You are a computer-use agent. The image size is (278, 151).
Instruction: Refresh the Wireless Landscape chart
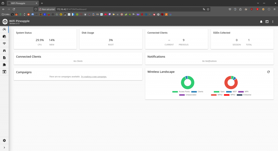coord(268,72)
